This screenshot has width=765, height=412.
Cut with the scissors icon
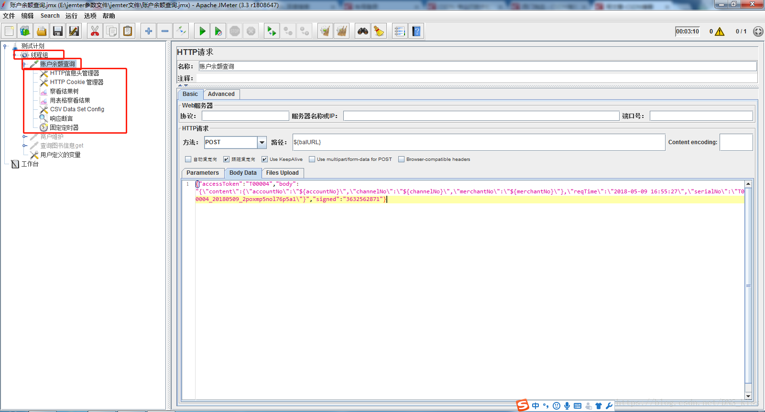pyautogui.click(x=95, y=31)
